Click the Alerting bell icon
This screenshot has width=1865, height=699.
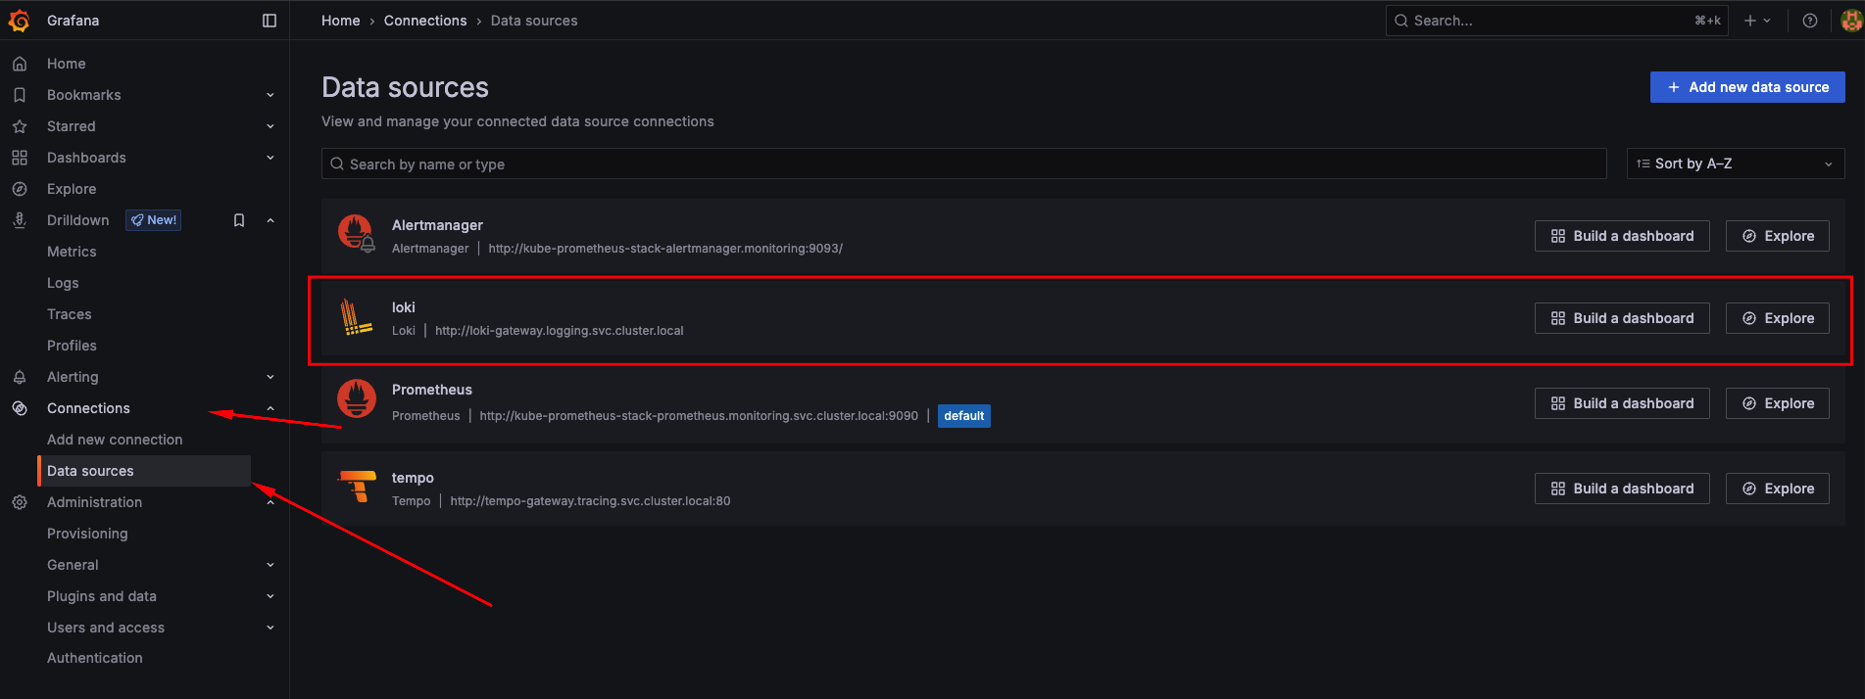[20, 377]
